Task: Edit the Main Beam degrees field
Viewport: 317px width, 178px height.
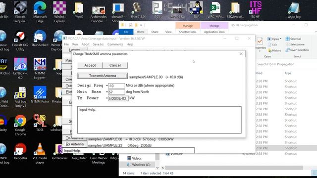Action: [116, 92]
